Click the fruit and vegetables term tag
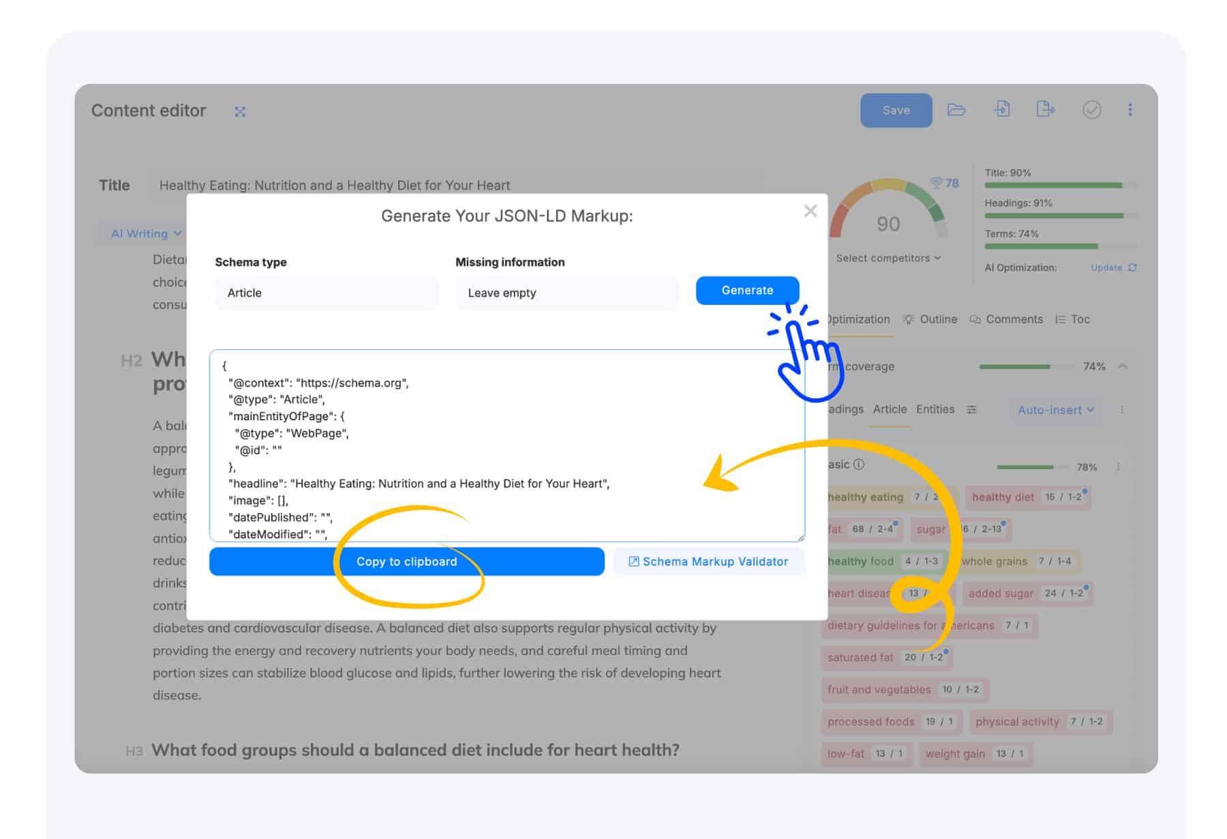1227x839 pixels. tap(904, 690)
